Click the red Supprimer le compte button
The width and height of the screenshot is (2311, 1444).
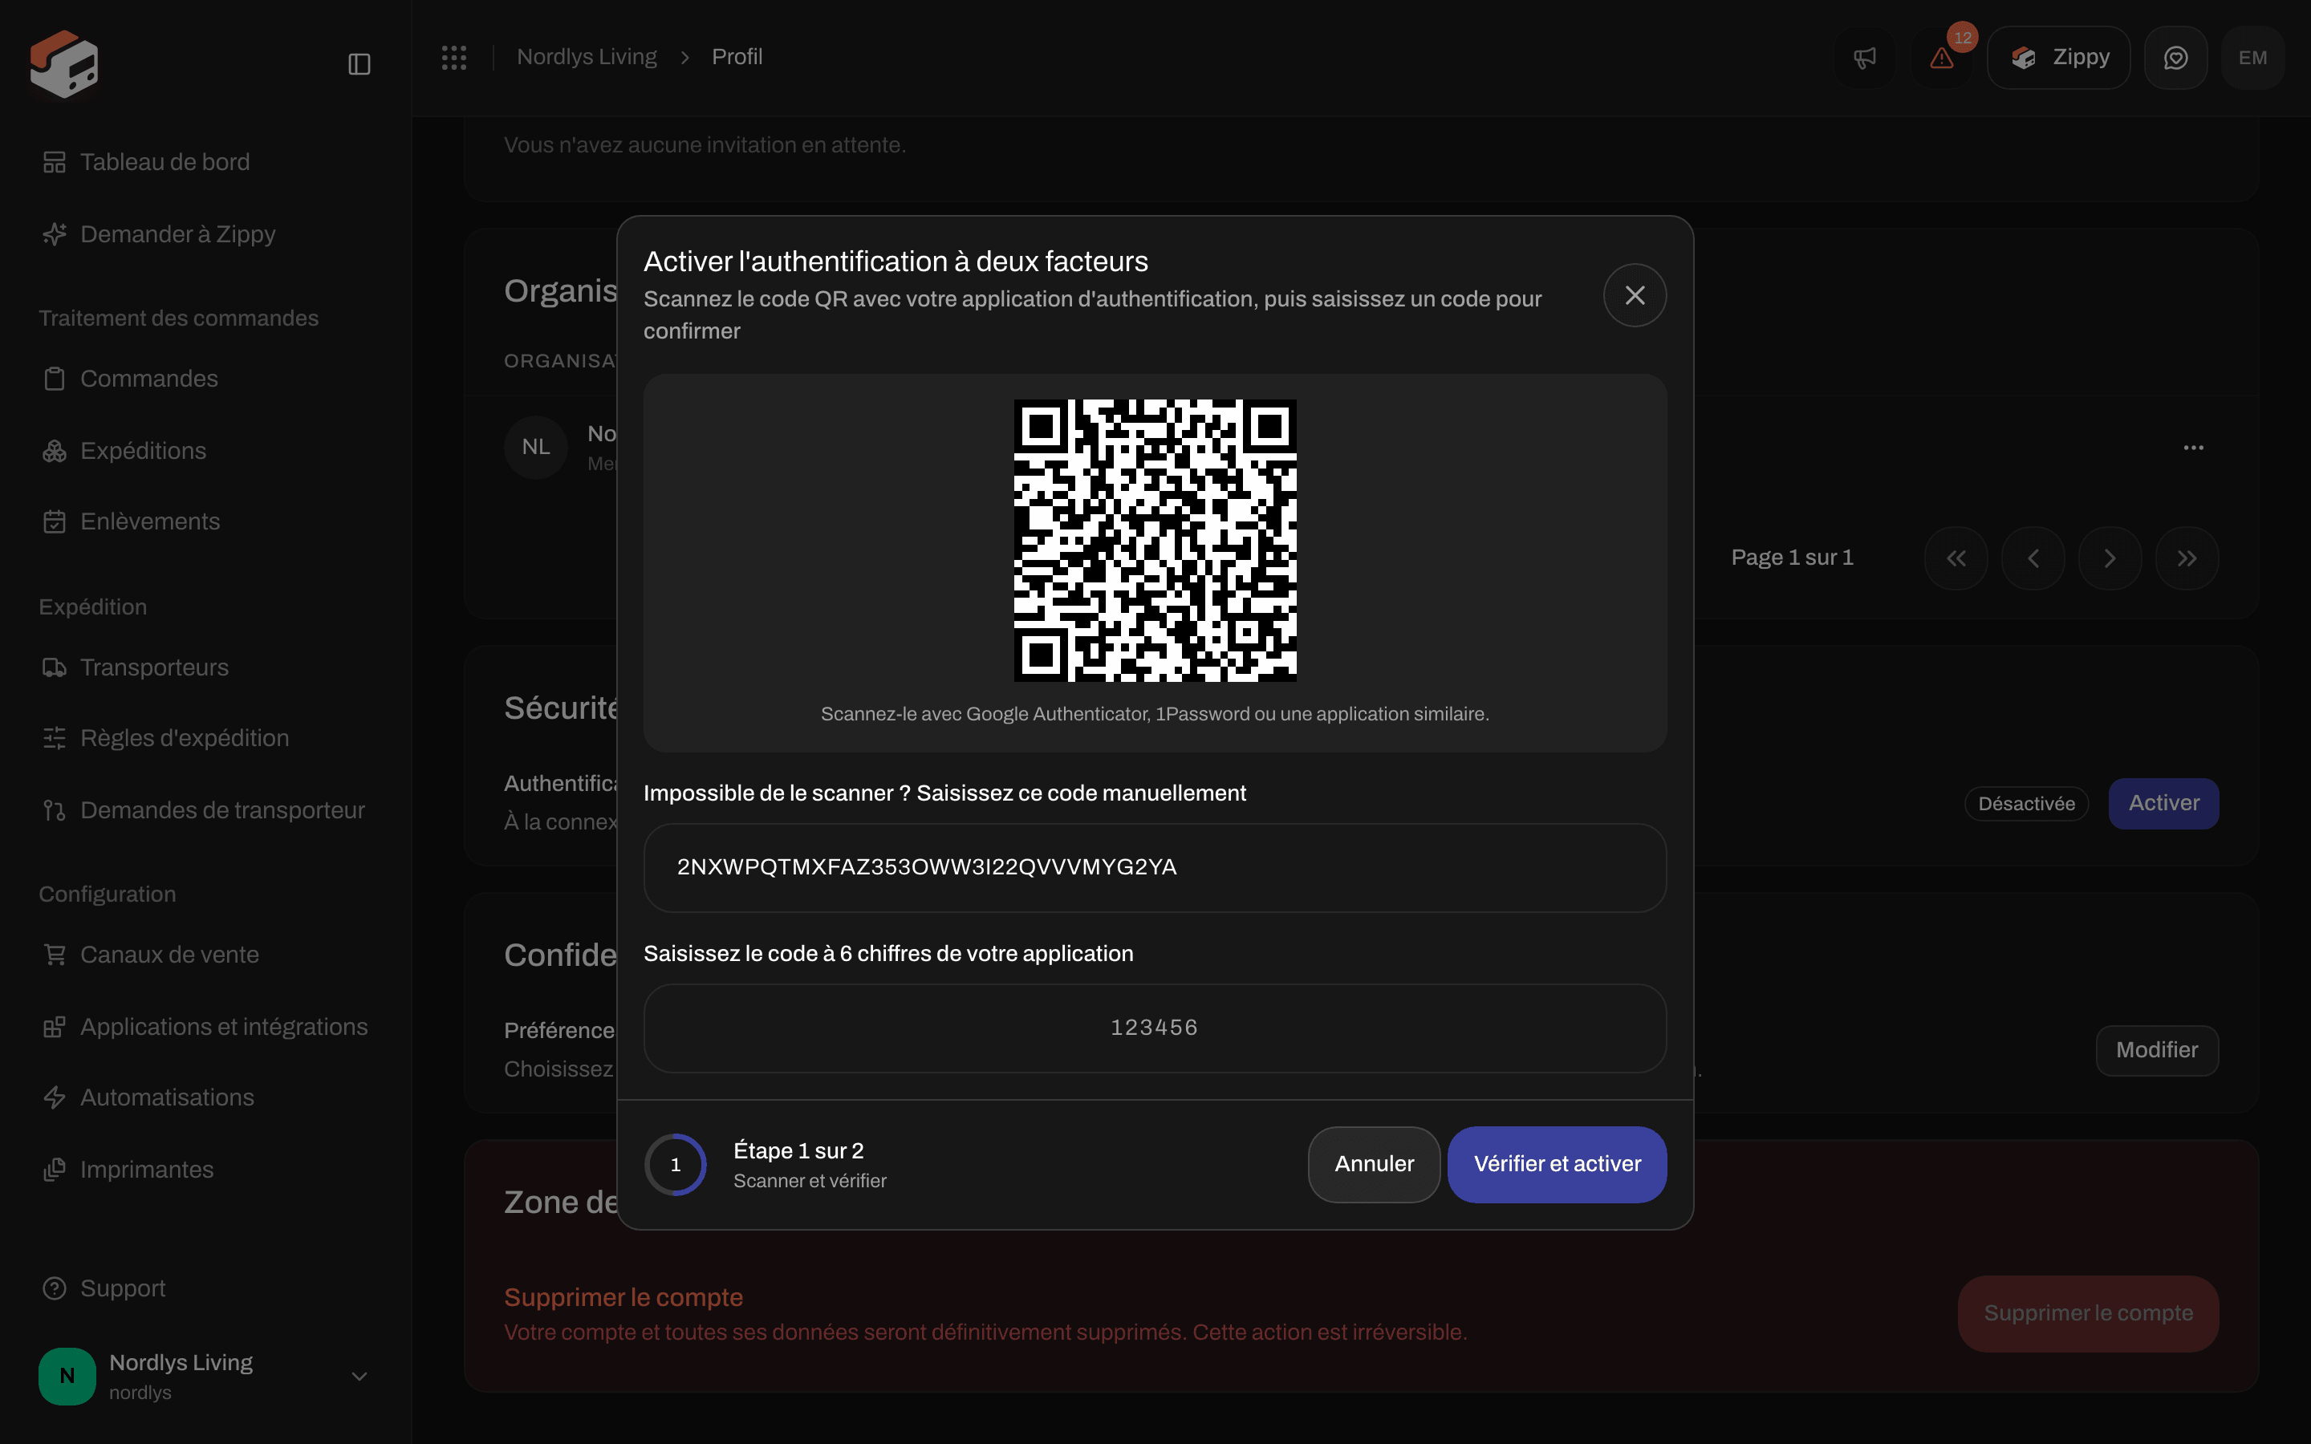(x=2088, y=1313)
